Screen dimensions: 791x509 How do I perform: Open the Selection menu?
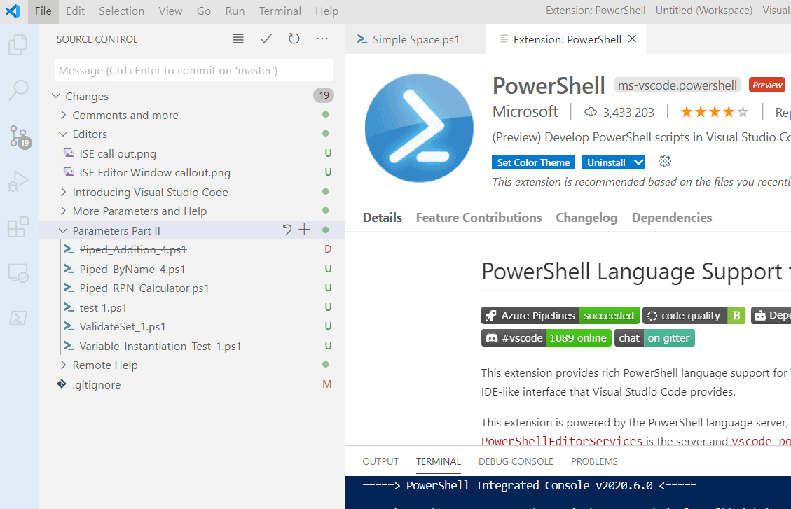click(x=122, y=11)
